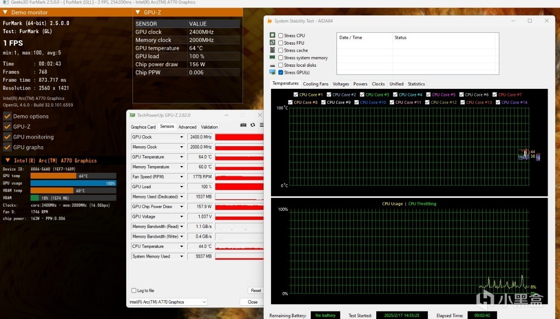Open the Statistics tab in AIDA64
Image resolution: width=560 pixels, height=319 pixels.
(x=416, y=84)
